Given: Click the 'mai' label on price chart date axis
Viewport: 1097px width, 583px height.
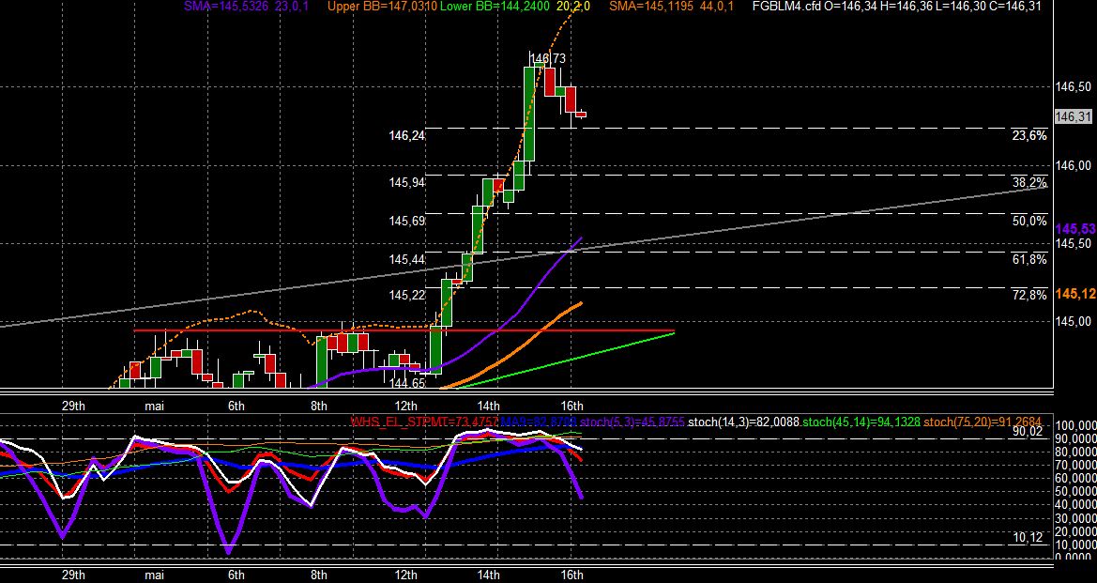Looking at the screenshot, I should 154,406.
